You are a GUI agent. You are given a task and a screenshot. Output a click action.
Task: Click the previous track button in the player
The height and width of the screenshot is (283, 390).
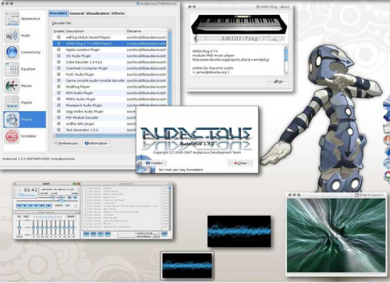point(19,206)
